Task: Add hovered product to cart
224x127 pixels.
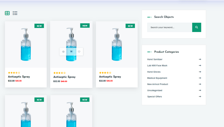Action: pos(71,52)
